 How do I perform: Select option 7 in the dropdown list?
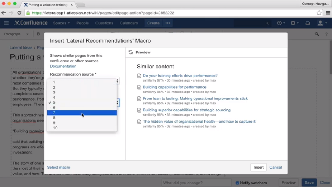pyautogui.click(x=82, y=113)
